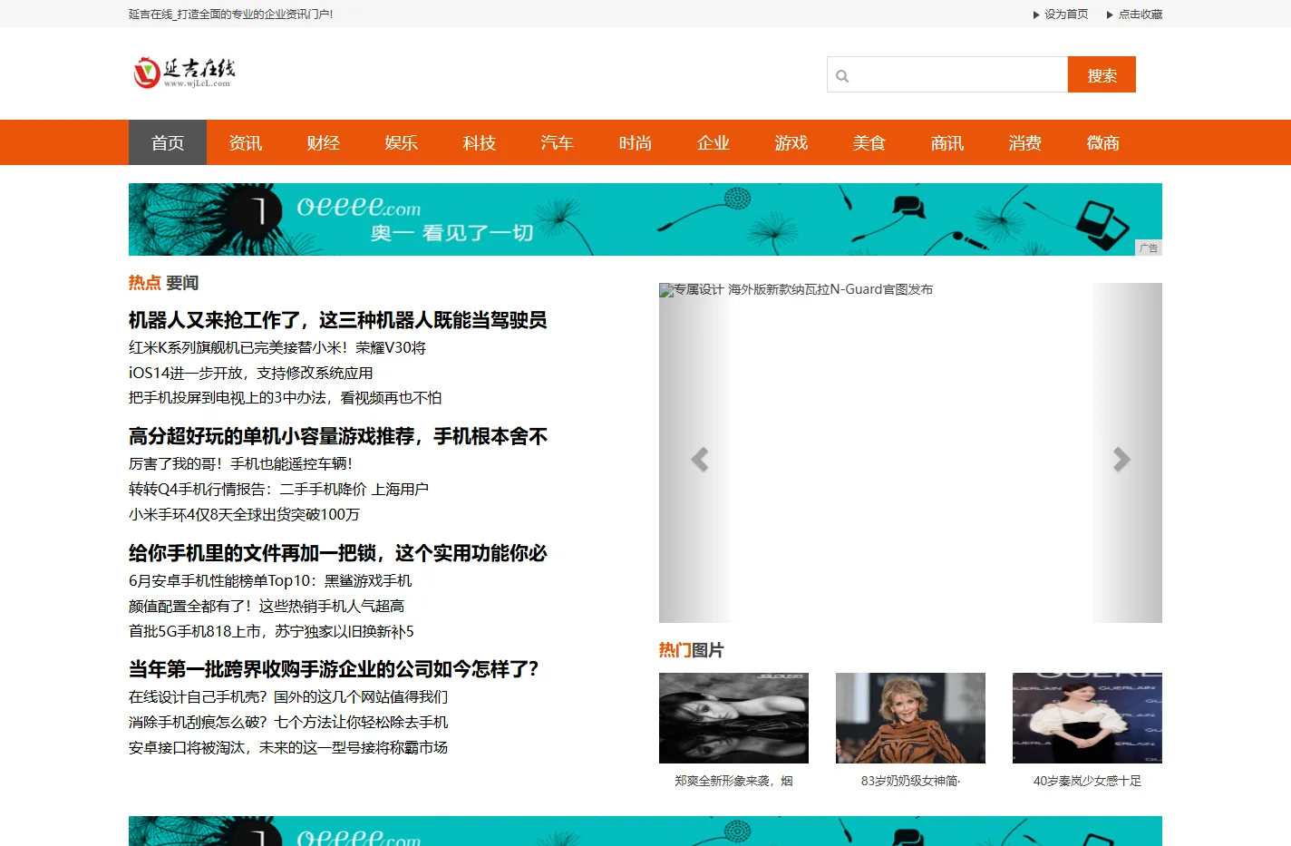The image size is (1291, 846).
Task: Click caption link 郑爽全新形象来袭，烟
Action: tap(733, 781)
